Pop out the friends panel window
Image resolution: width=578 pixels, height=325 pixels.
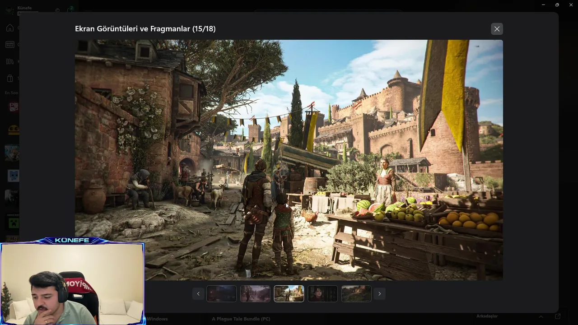558,316
